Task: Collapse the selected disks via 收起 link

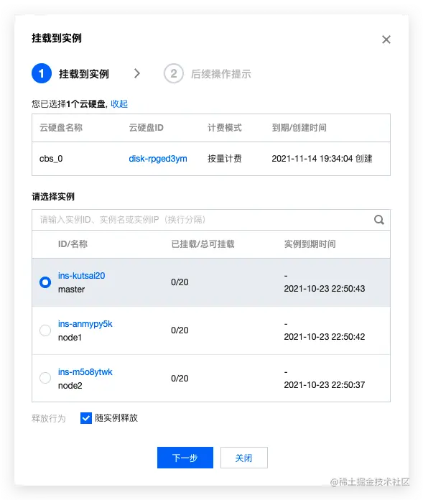Action: pyautogui.click(x=119, y=104)
